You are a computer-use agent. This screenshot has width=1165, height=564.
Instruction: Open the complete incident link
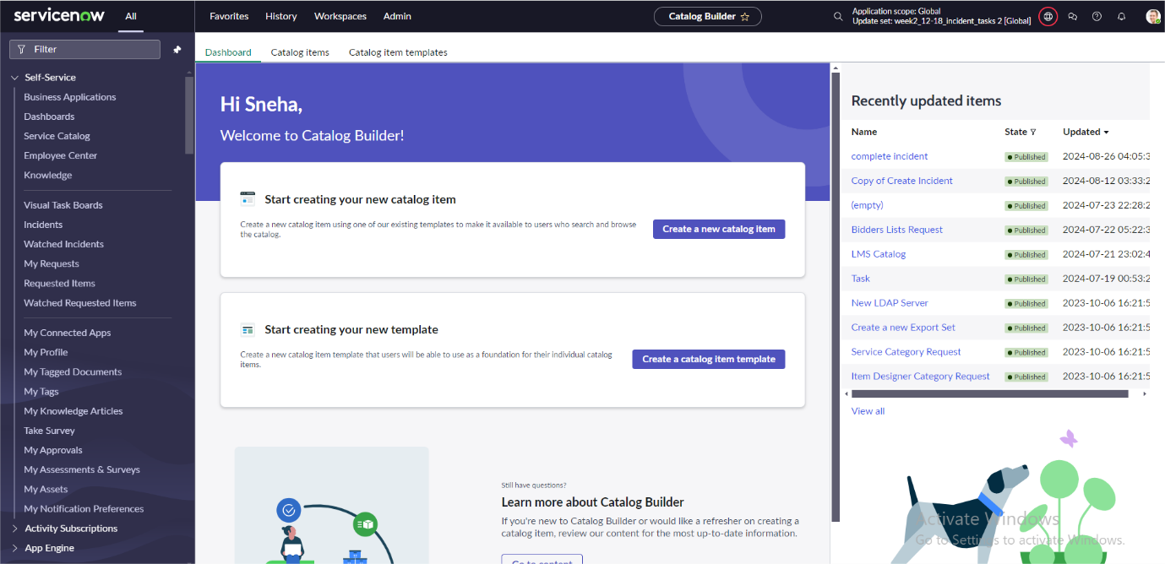(x=890, y=156)
